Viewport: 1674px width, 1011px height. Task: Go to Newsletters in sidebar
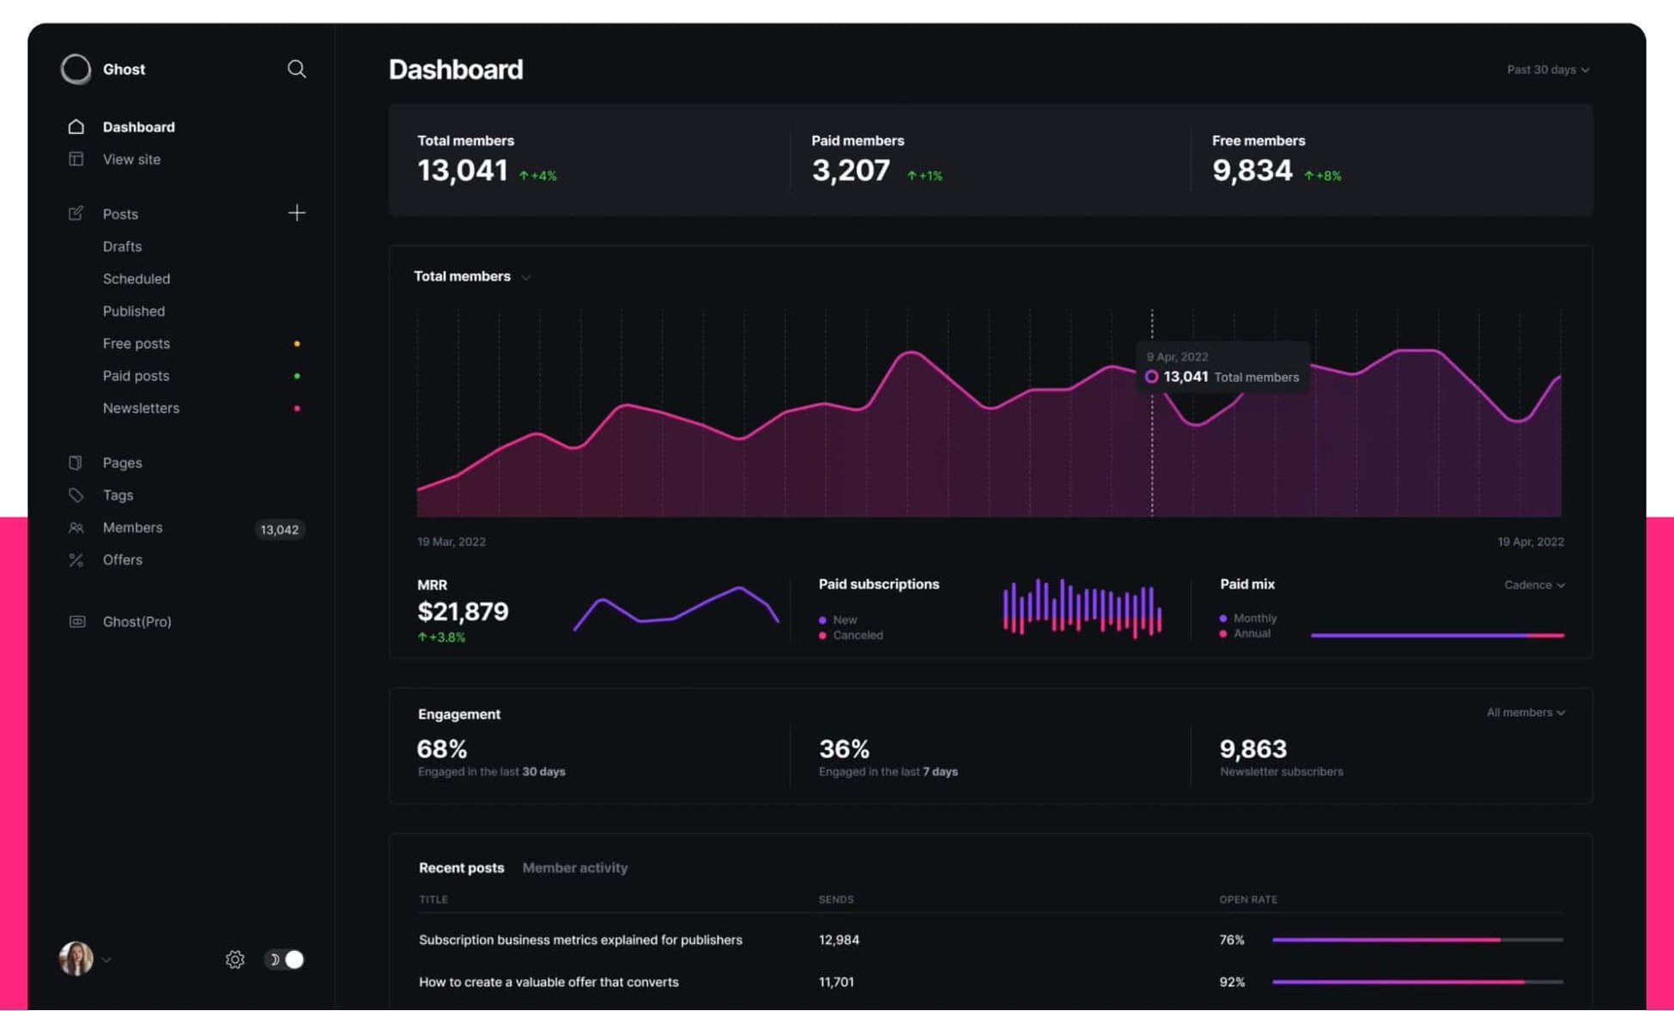(141, 408)
